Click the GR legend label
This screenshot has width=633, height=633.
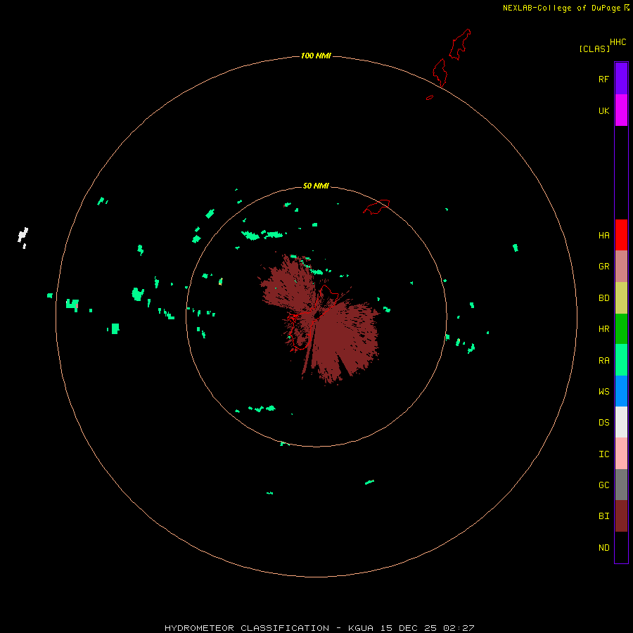tap(603, 267)
